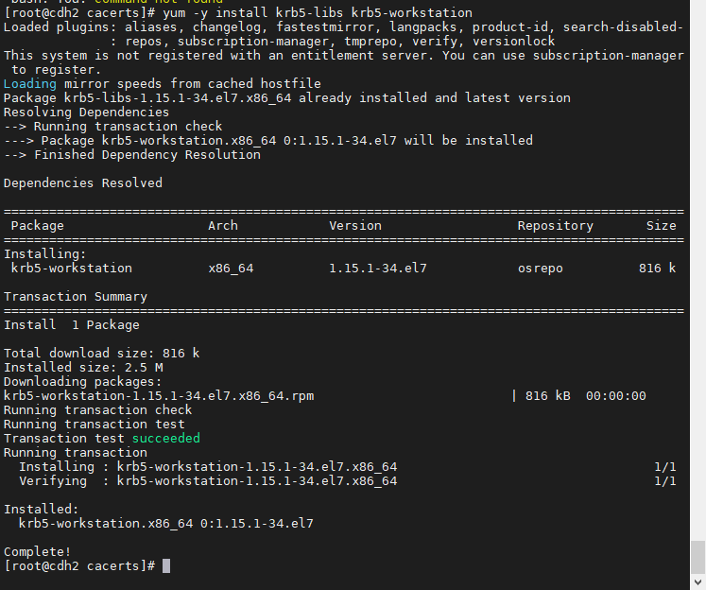Click the 'Verifying' krb5-workstation line
The width and height of the screenshot is (706, 590).
coord(208,481)
